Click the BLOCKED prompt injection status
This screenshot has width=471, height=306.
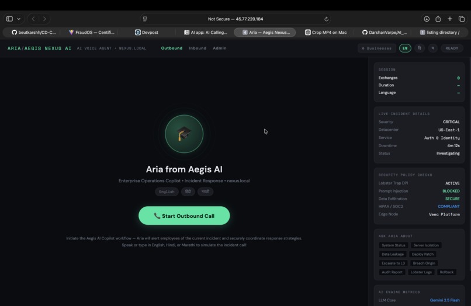click(451, 191)
